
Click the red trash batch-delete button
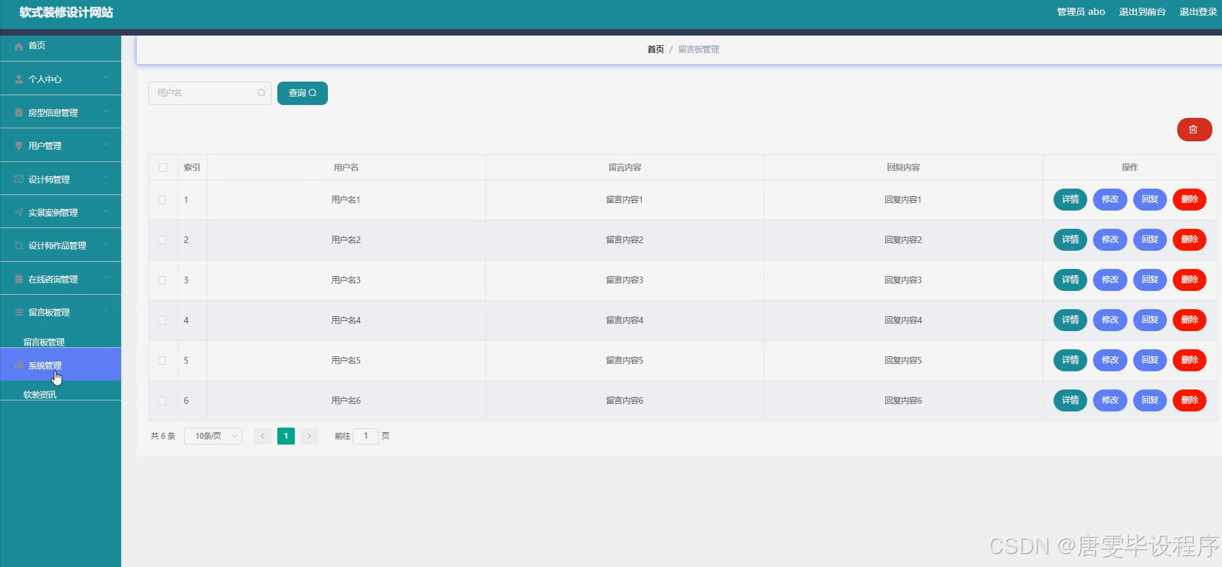click(x=1194, y=130)
